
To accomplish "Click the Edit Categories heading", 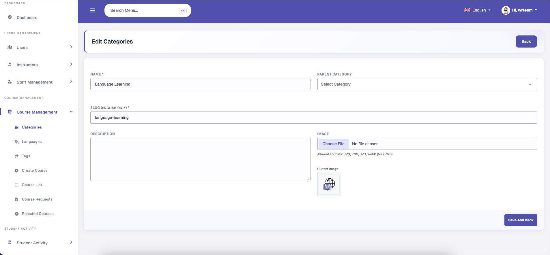I will pos(112,41).
